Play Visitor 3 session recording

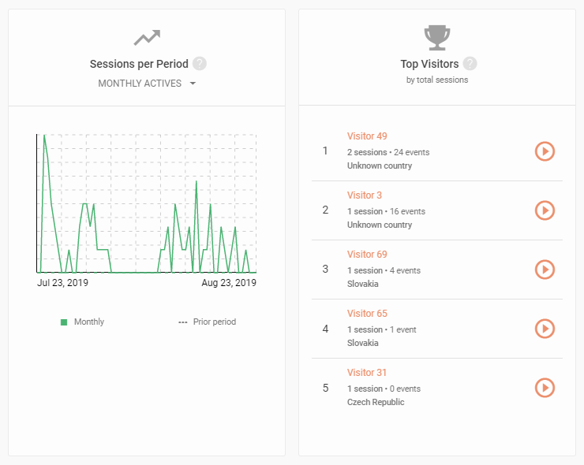[x=545, y=210]
